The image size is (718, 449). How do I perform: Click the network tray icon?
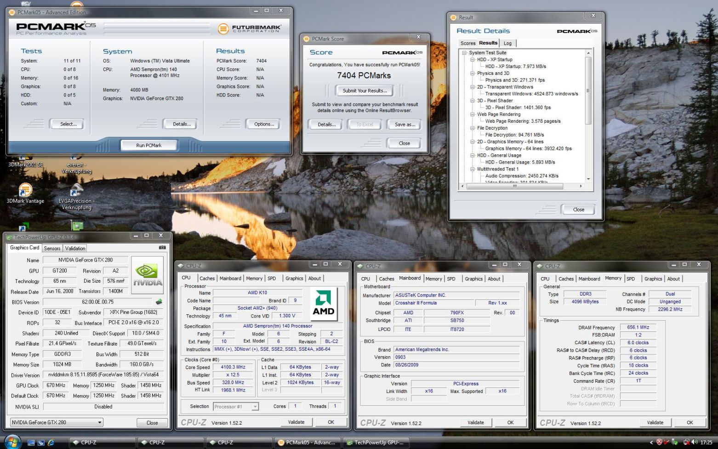click(x=686, y=442)
